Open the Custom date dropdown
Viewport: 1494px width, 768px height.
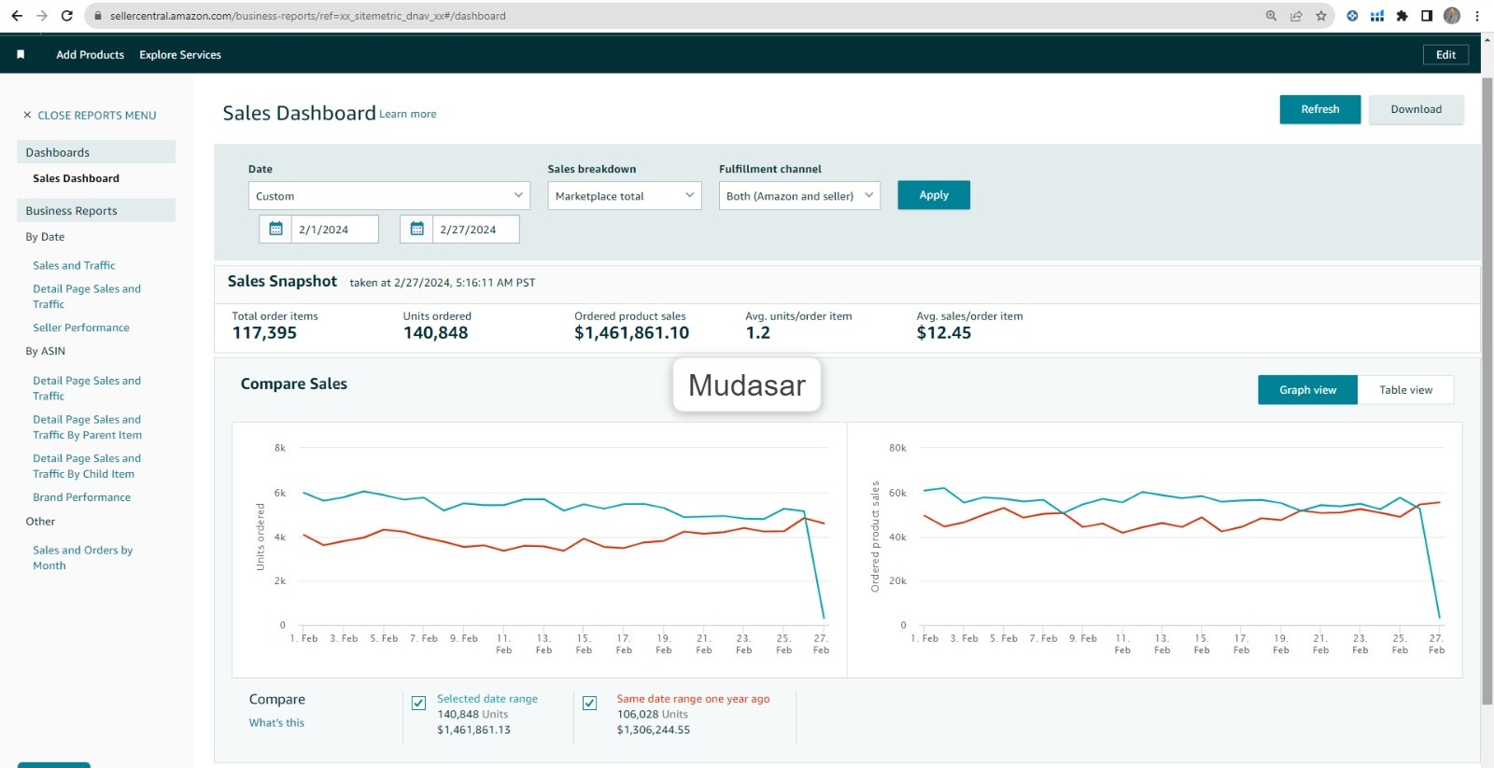tap(388, 196)
